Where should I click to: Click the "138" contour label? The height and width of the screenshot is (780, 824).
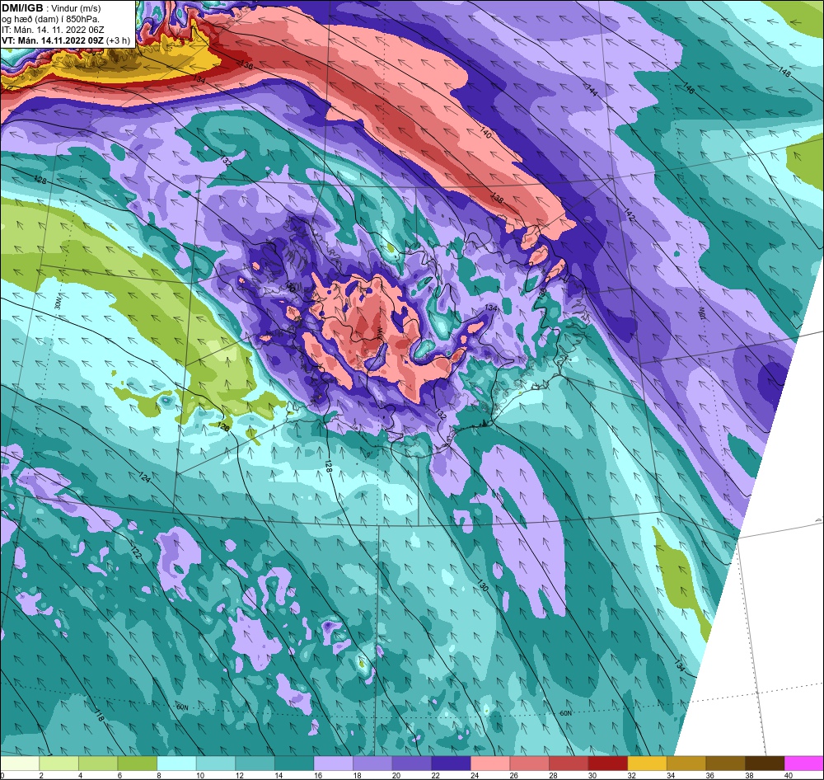point(497,198)
